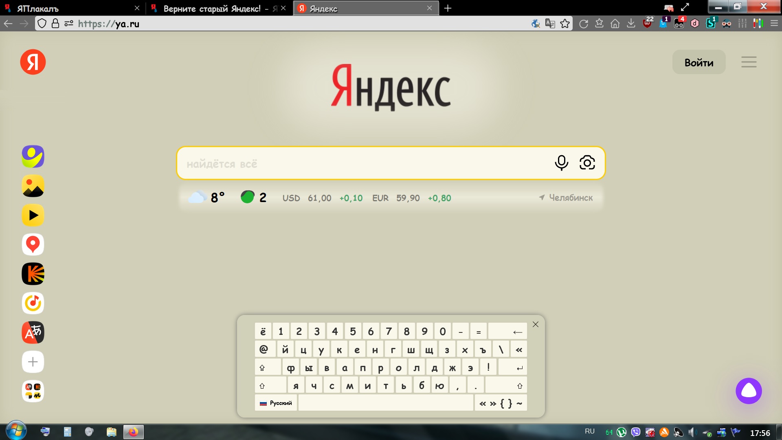
Task: Open Yandex Images from the sidebar
Action: pyautogui.click(x=33, y=186)
